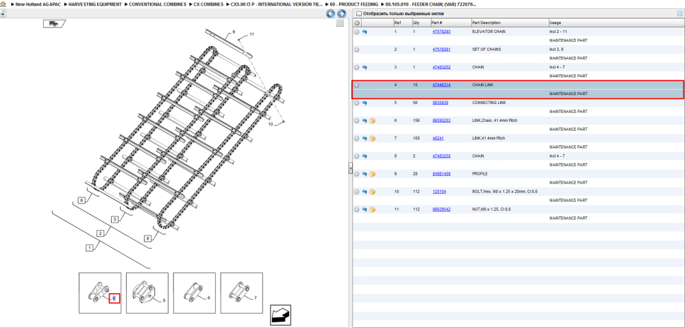Open part number 47483250 link
Viewport: 685px width, 328px height.
pyautogui.click(x=441, y=156)
